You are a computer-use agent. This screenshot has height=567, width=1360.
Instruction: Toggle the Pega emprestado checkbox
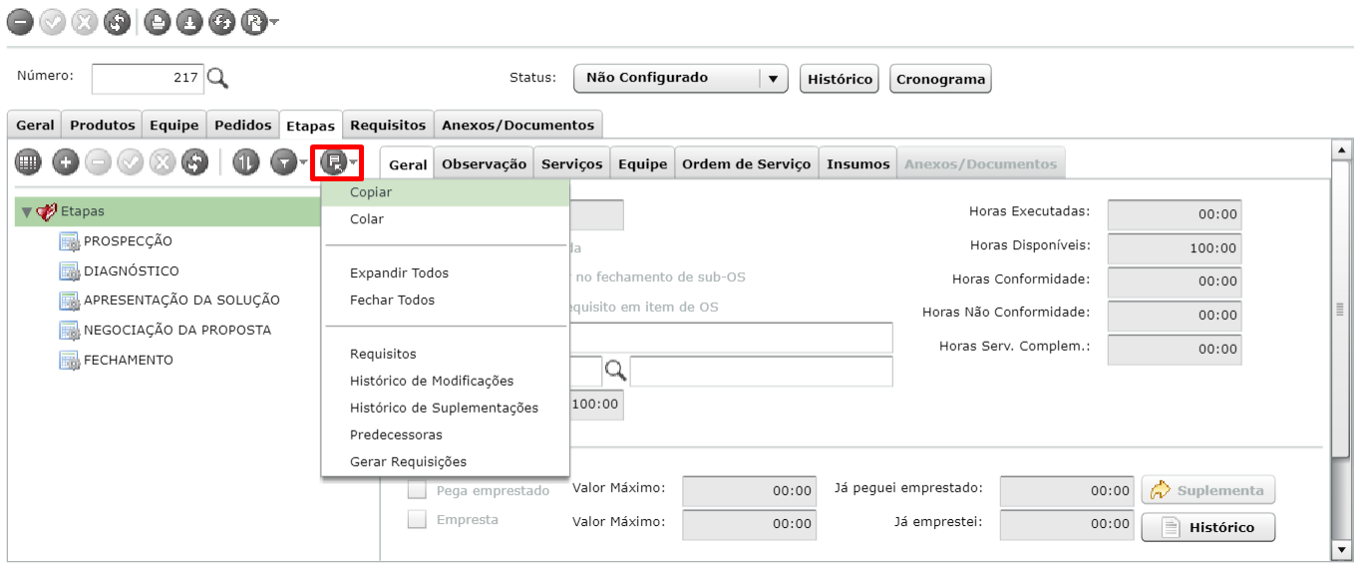(417, 490)
